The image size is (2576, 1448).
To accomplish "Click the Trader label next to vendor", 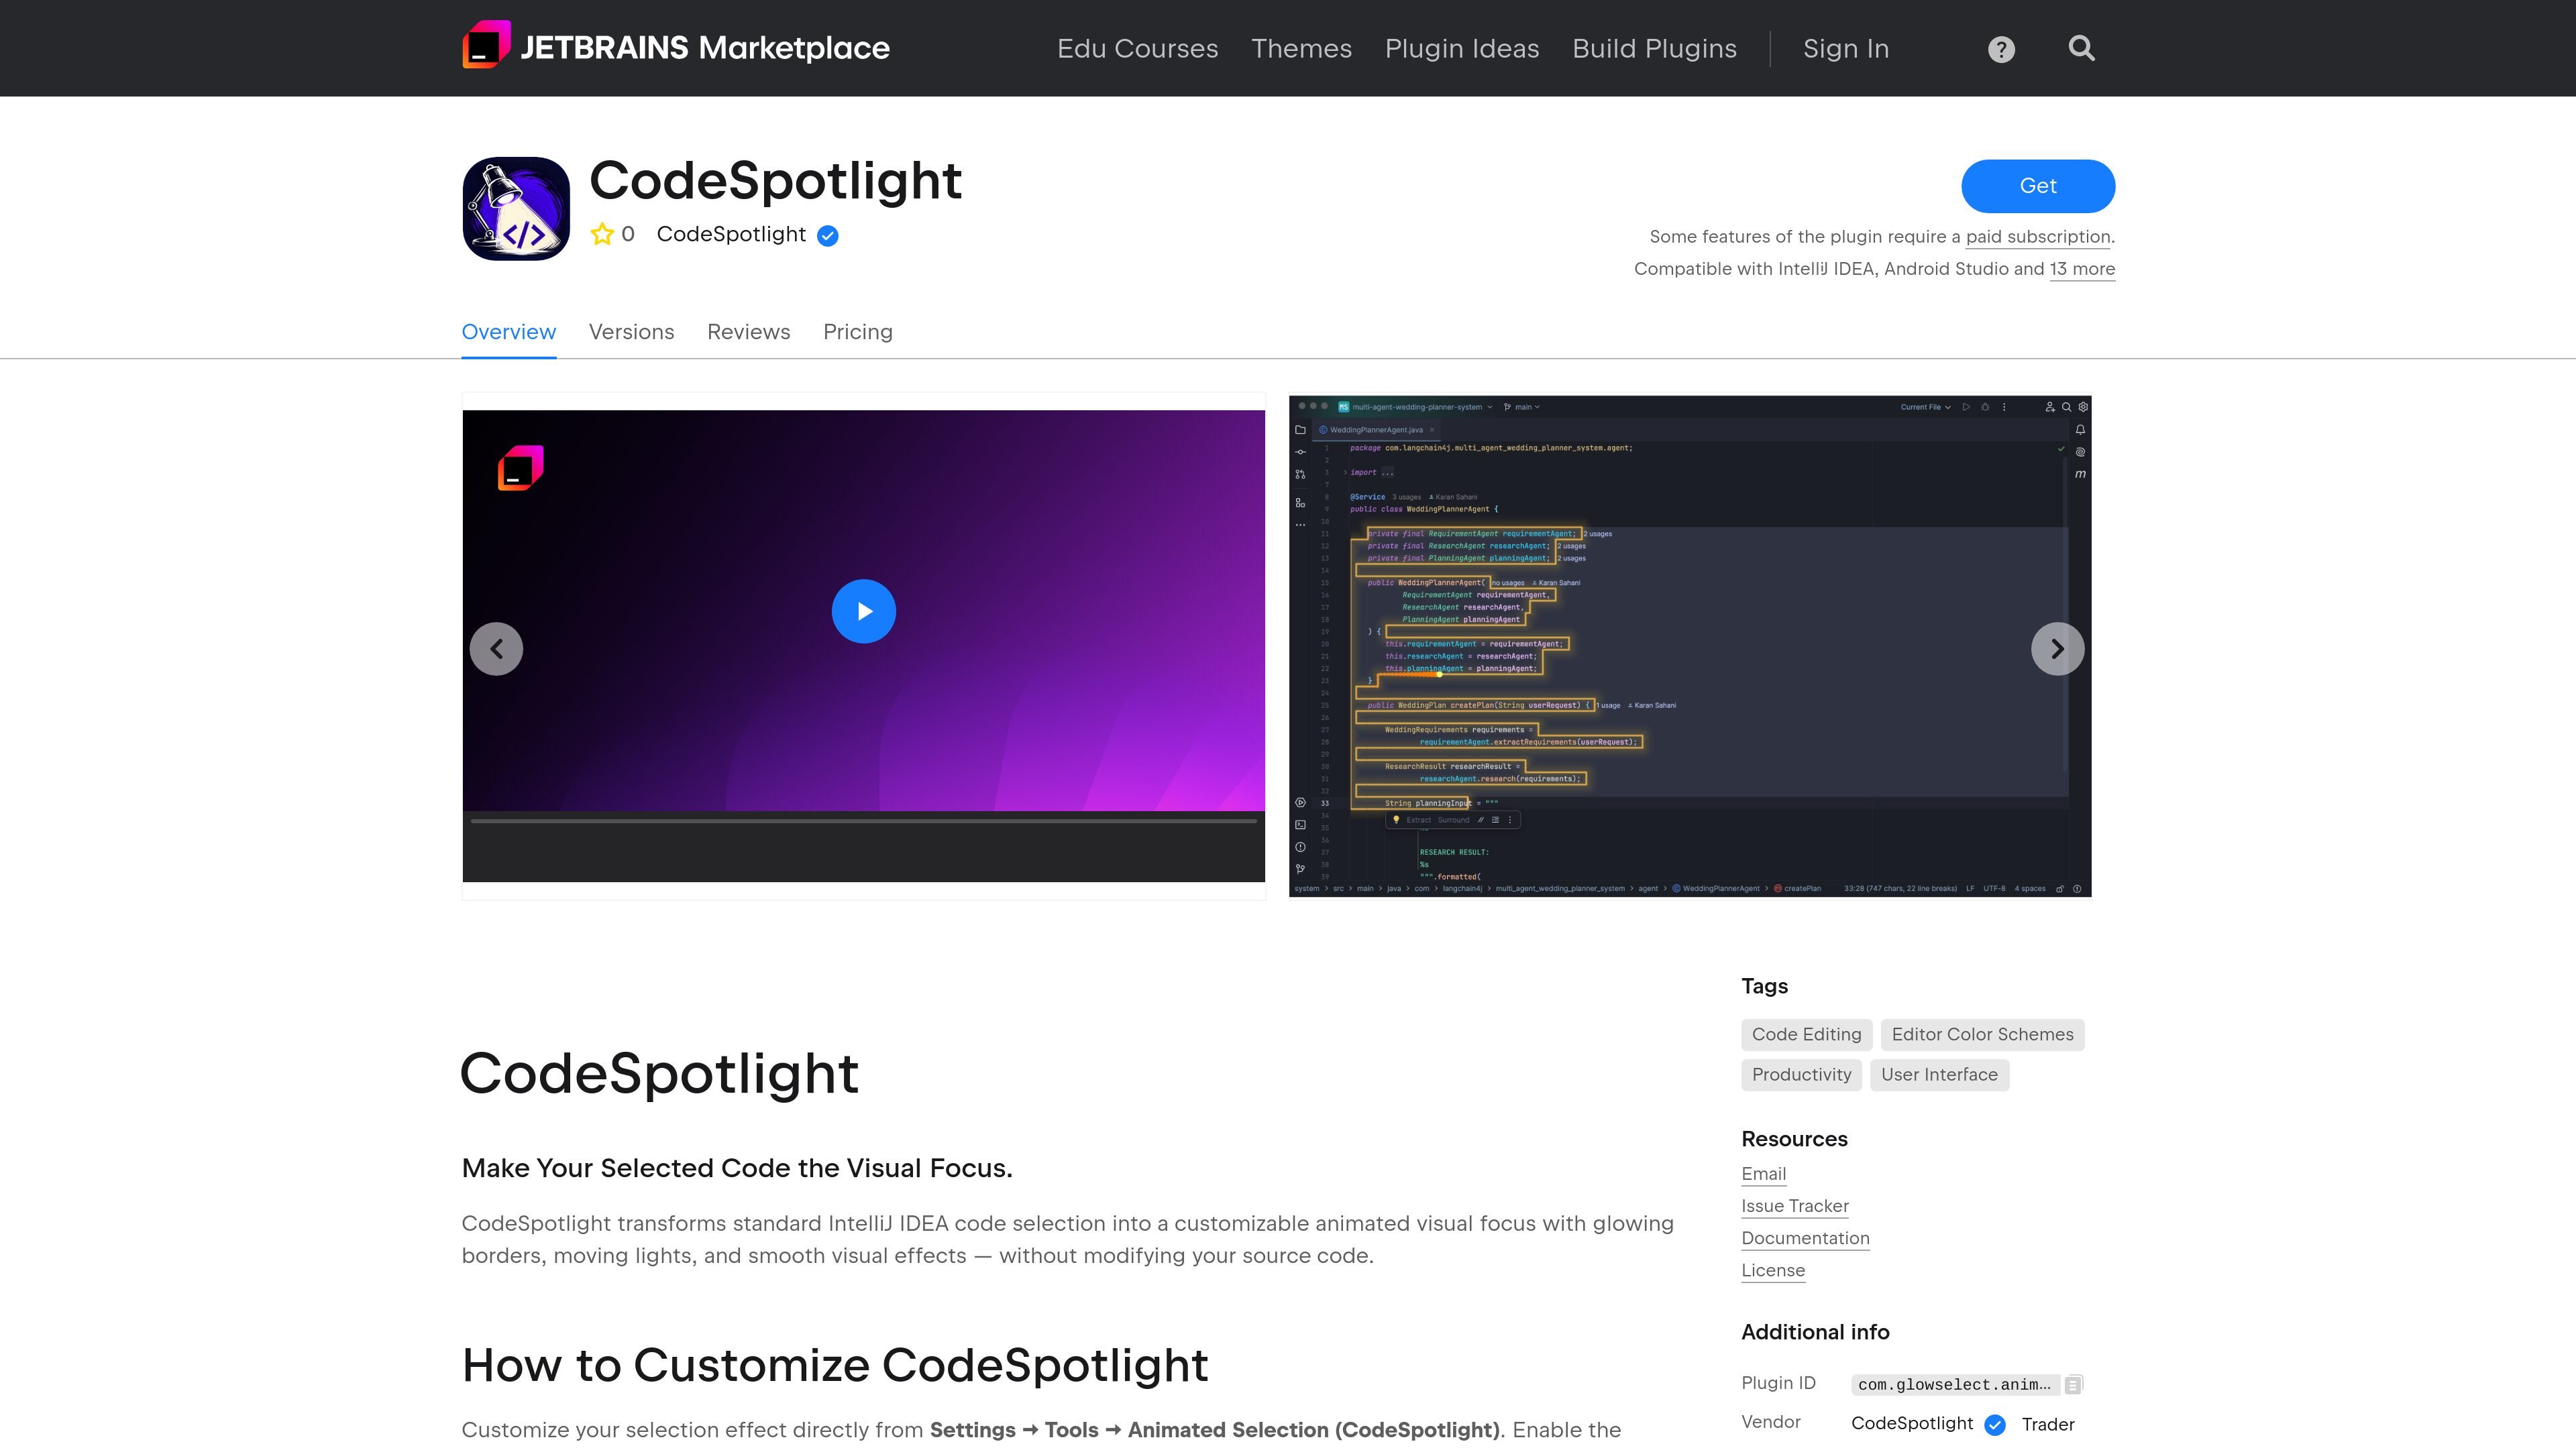I will click(2047, 1424).
